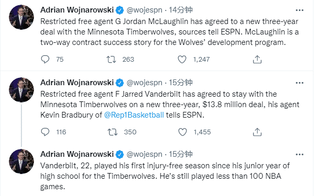314x196 pixels.
Task: Retweet the Jordan McLaughlin tweet
Action: (111, 59)
